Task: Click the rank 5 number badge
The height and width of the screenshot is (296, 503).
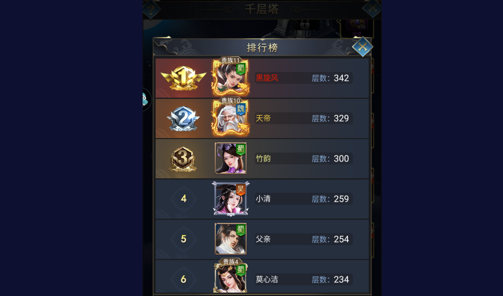Action: (x=184, y=239)
